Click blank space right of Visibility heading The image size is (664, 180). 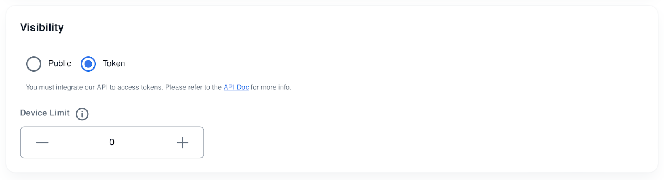point(290,27)
